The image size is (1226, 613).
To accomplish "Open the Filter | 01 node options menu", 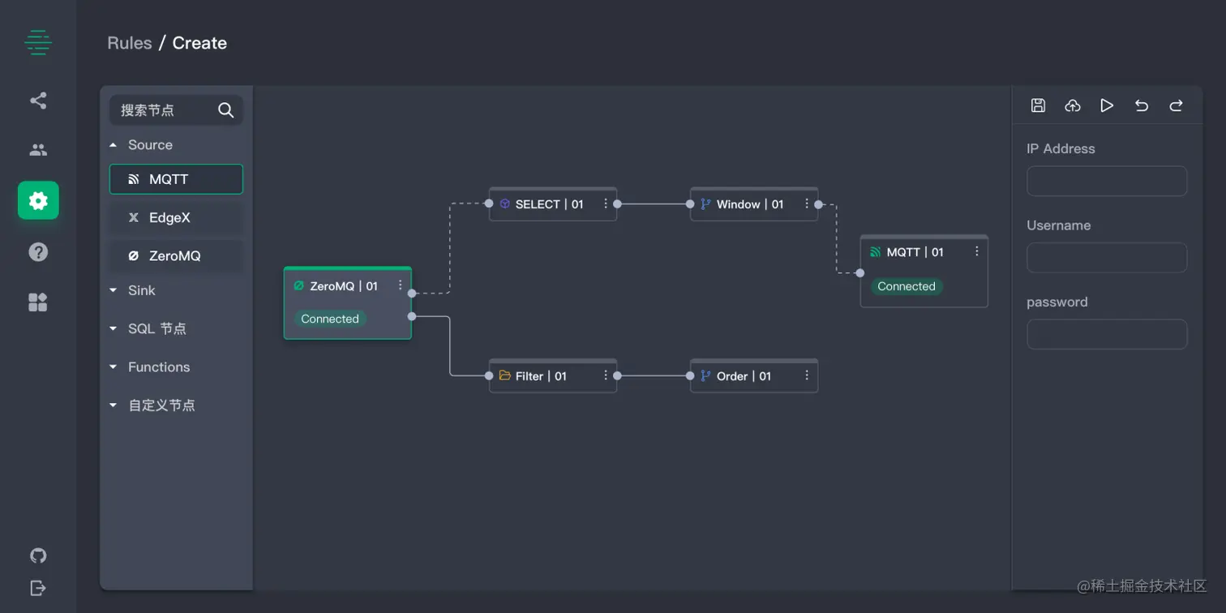I will (x=605, y=375).
